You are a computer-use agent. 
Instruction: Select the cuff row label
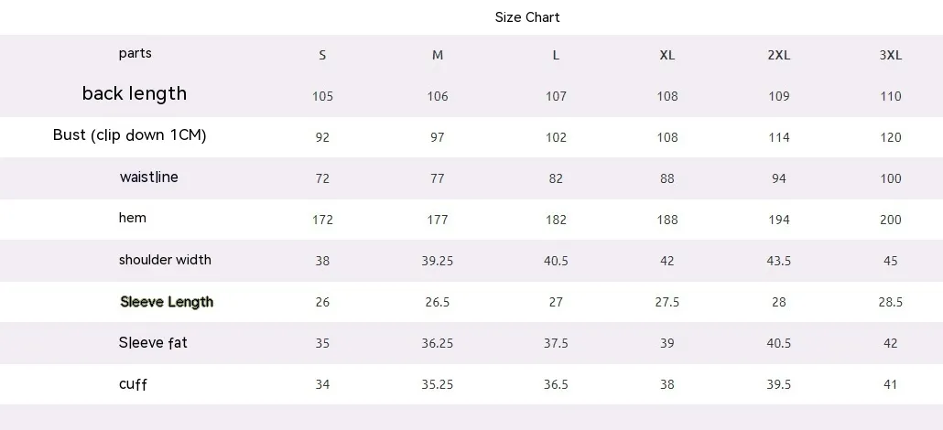point(134,384)
